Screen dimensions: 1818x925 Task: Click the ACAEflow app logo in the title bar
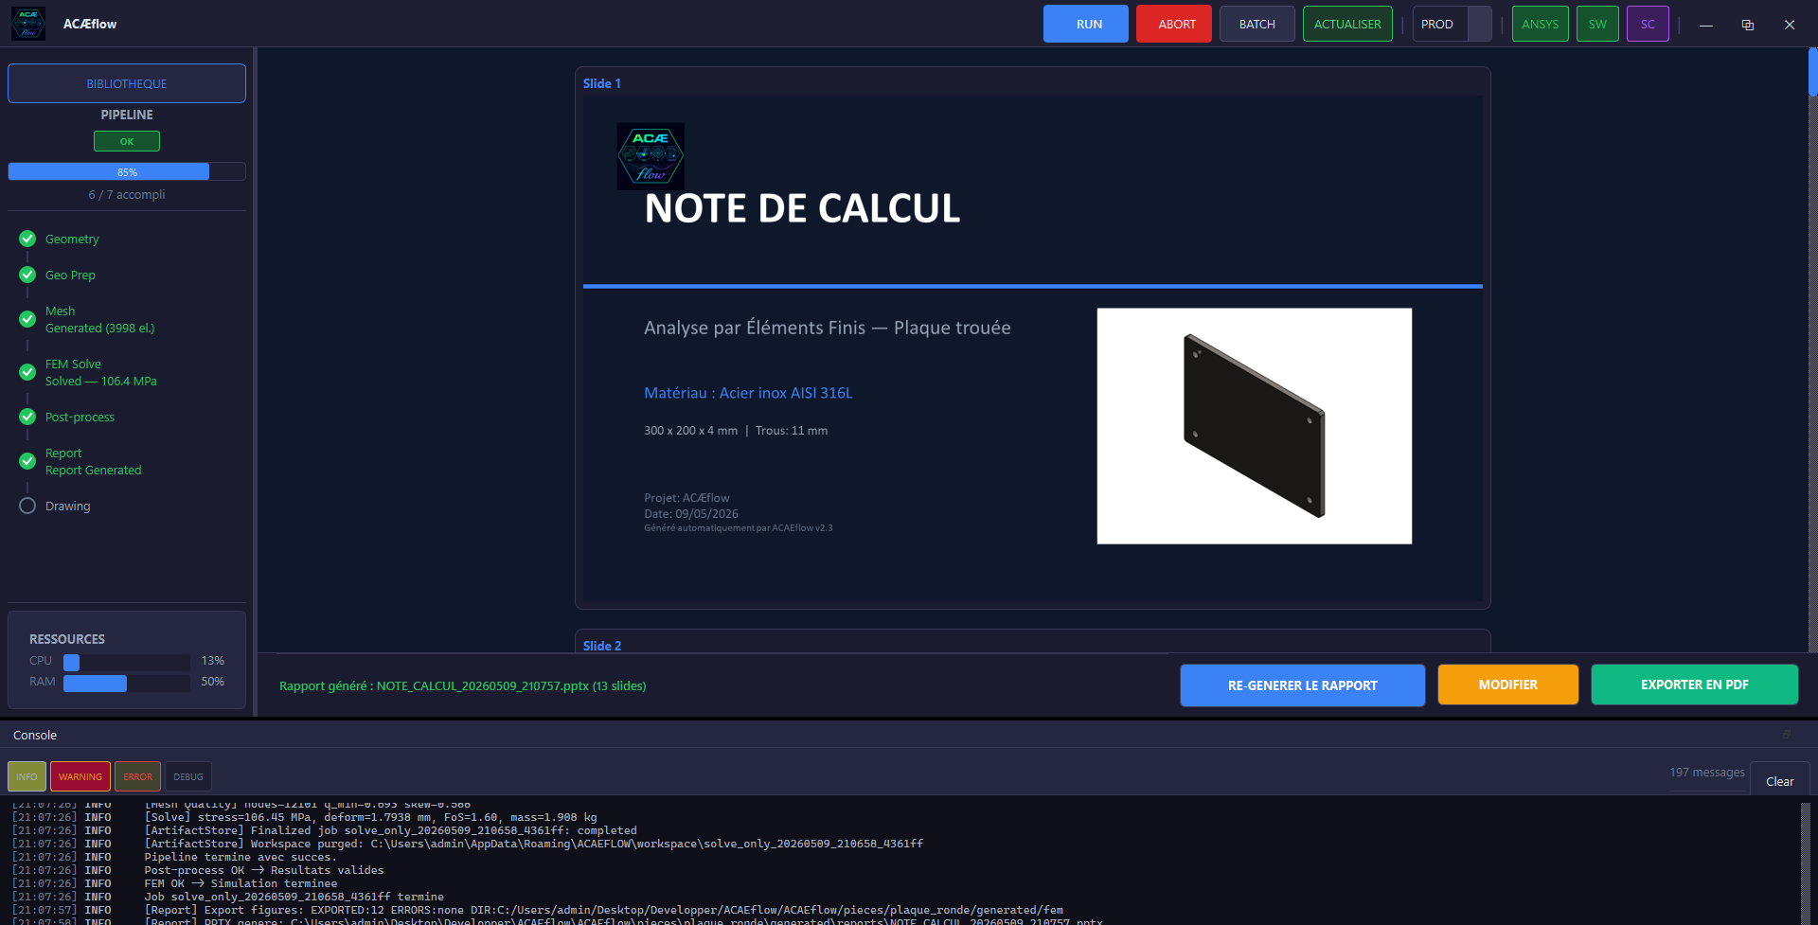(27, 24)
